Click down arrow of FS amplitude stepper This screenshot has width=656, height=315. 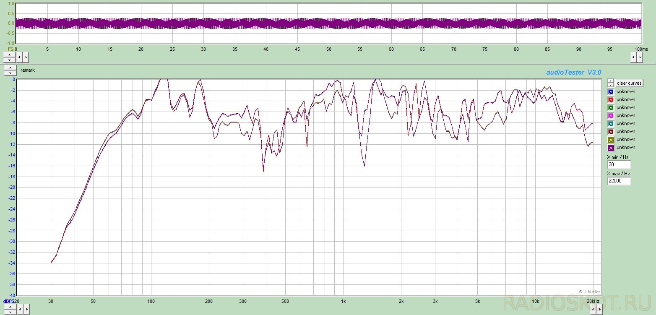pos(10,60)
